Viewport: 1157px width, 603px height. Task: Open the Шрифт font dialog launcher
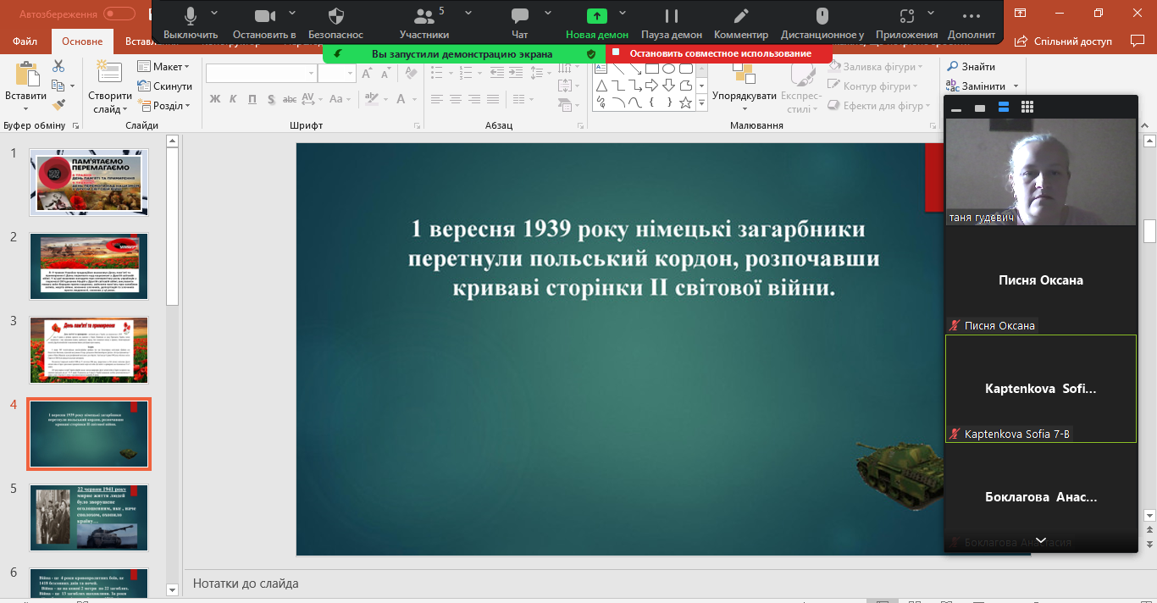pyautogui.click(x=418, y=125)
